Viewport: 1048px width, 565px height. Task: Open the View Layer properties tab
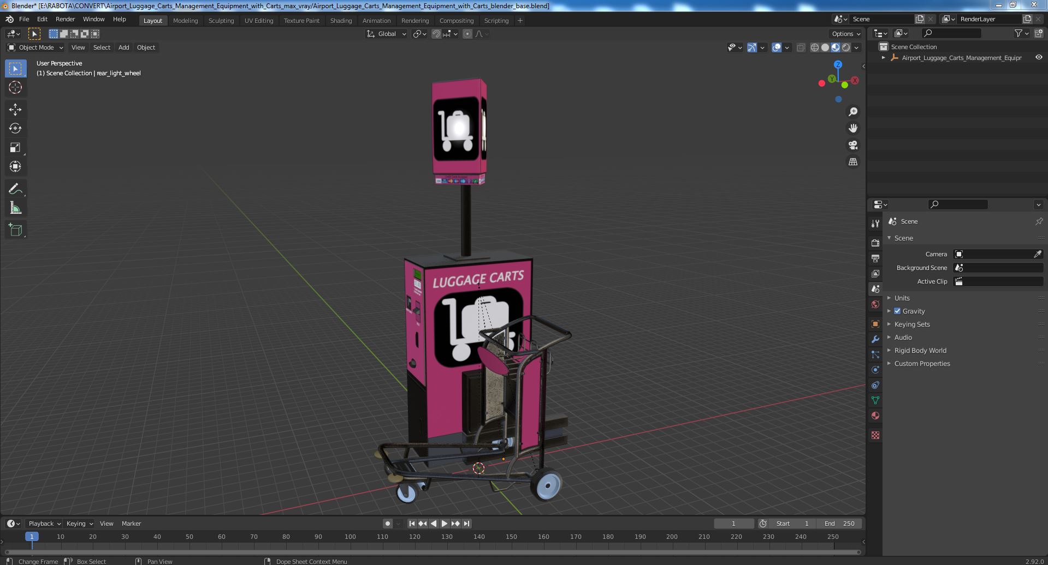point(875,273)
